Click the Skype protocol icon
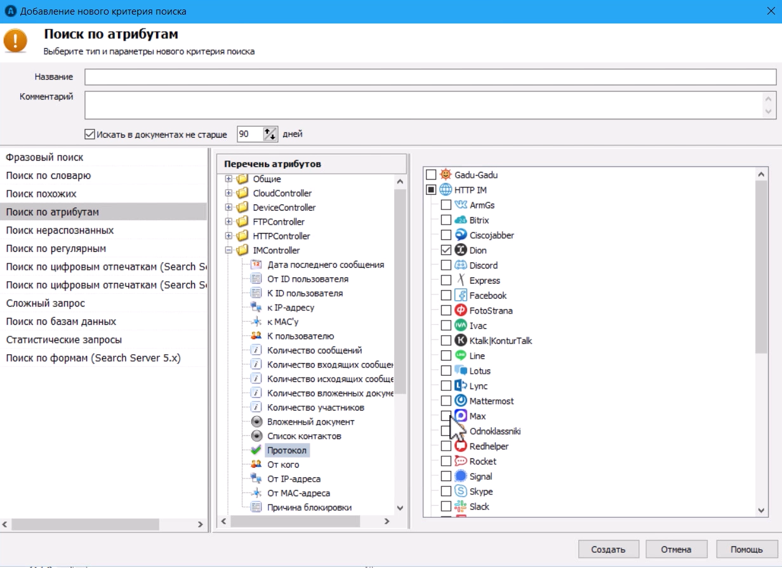 pyautogui.click(x=461, y=491)
